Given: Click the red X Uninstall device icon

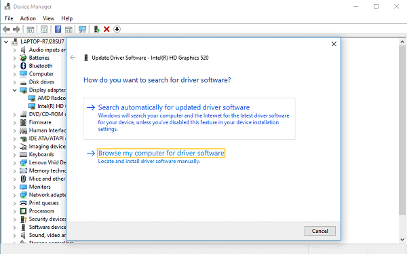Looking at the screenshot, I should (106, 29).
